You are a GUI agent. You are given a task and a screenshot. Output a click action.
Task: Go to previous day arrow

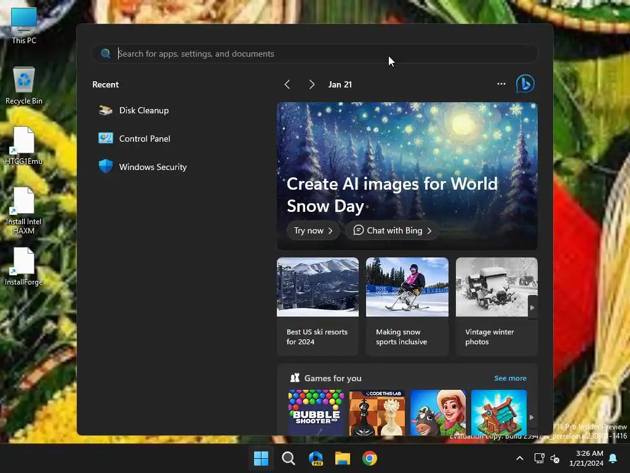click(x=287, y=84)
